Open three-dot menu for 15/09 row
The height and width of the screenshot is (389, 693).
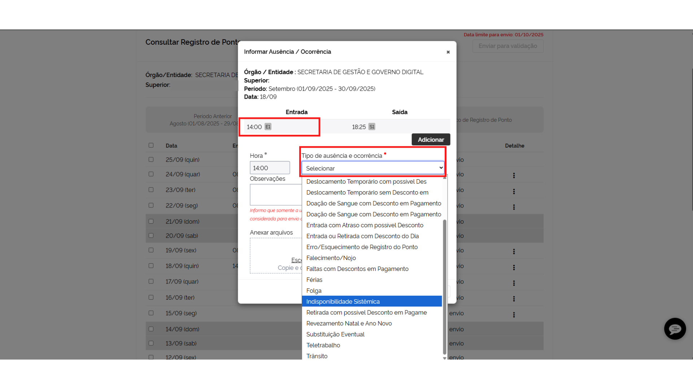click(x=514, y=314)
